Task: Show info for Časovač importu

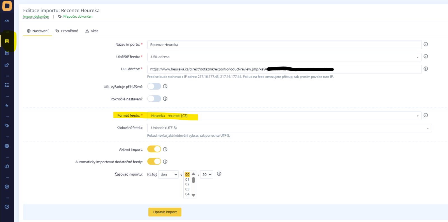Action: [x=219, y=174]
